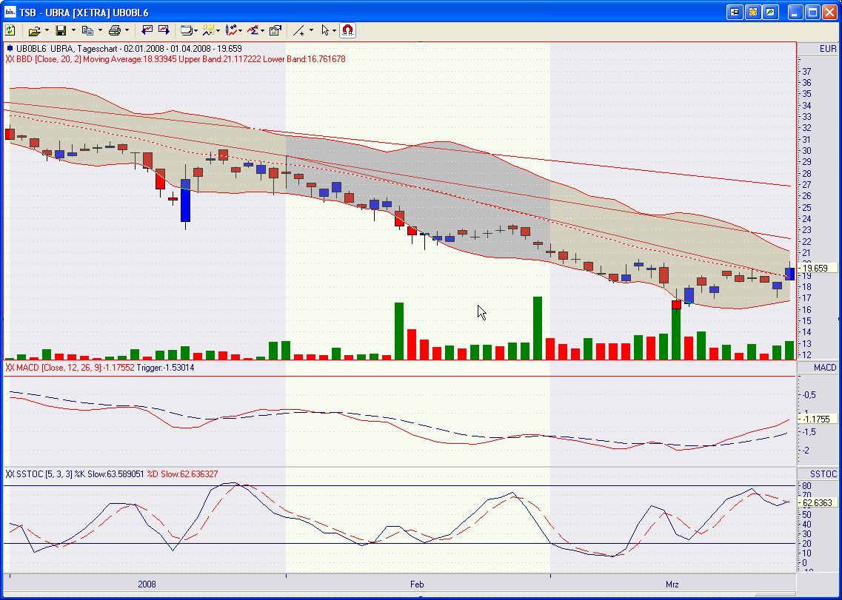Click the favorites star in the title bar
This screenshot has height=600, width=842.
click(x=753, y=11)
